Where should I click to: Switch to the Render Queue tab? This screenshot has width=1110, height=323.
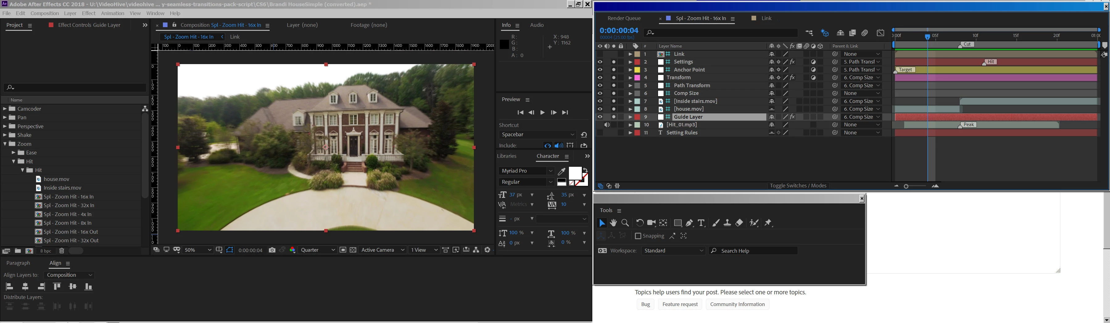coord(624,18)
